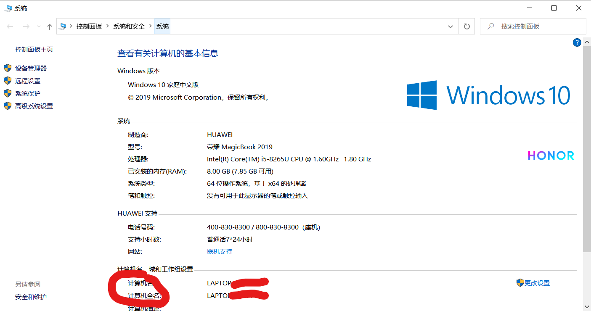Open 控制面板主页 in the left pane
This screenshot has height=311, width=591.
pos(34,49)
